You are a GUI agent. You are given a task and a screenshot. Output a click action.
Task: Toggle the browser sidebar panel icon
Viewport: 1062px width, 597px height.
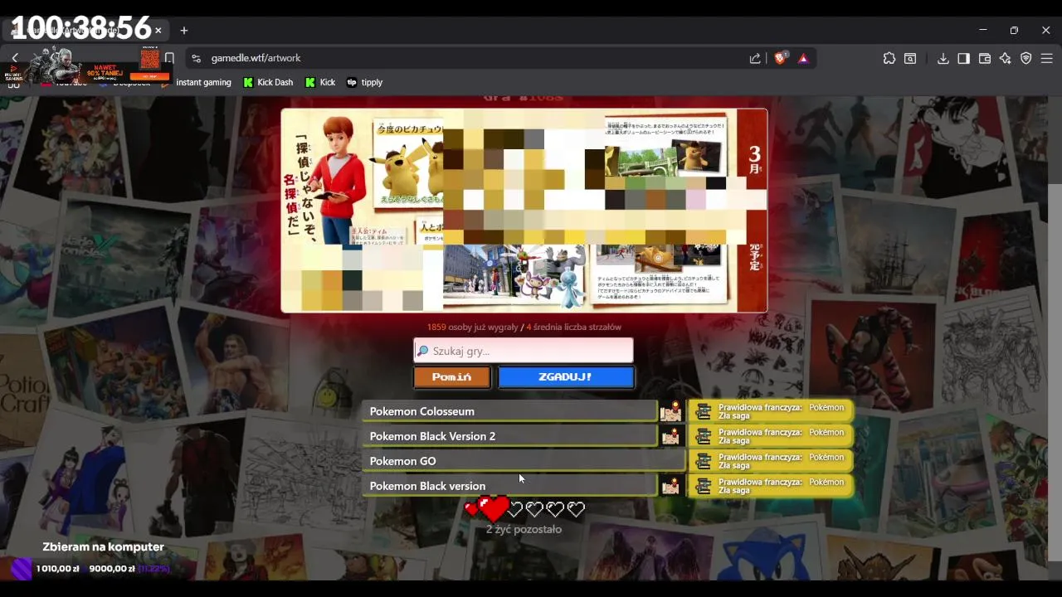click(x=963, y=58)
